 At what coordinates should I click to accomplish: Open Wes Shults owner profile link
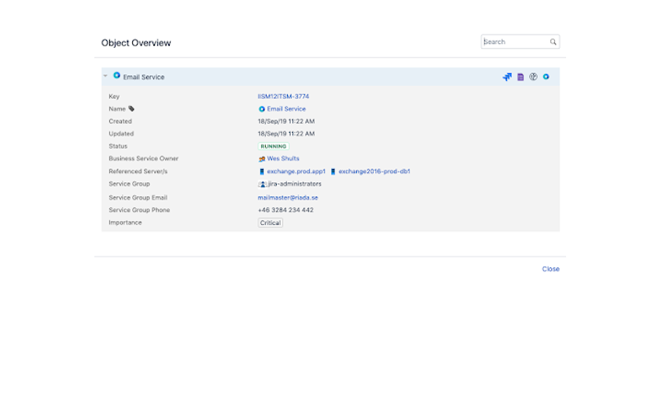pos(283,159)
